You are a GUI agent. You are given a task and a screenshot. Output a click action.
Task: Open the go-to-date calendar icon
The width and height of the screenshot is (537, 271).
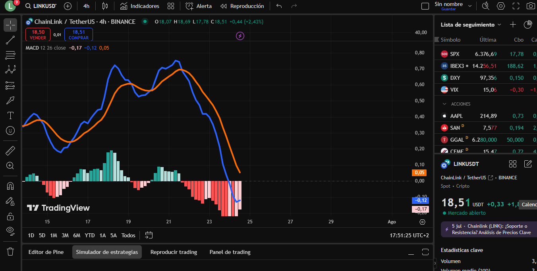(149, 235)
